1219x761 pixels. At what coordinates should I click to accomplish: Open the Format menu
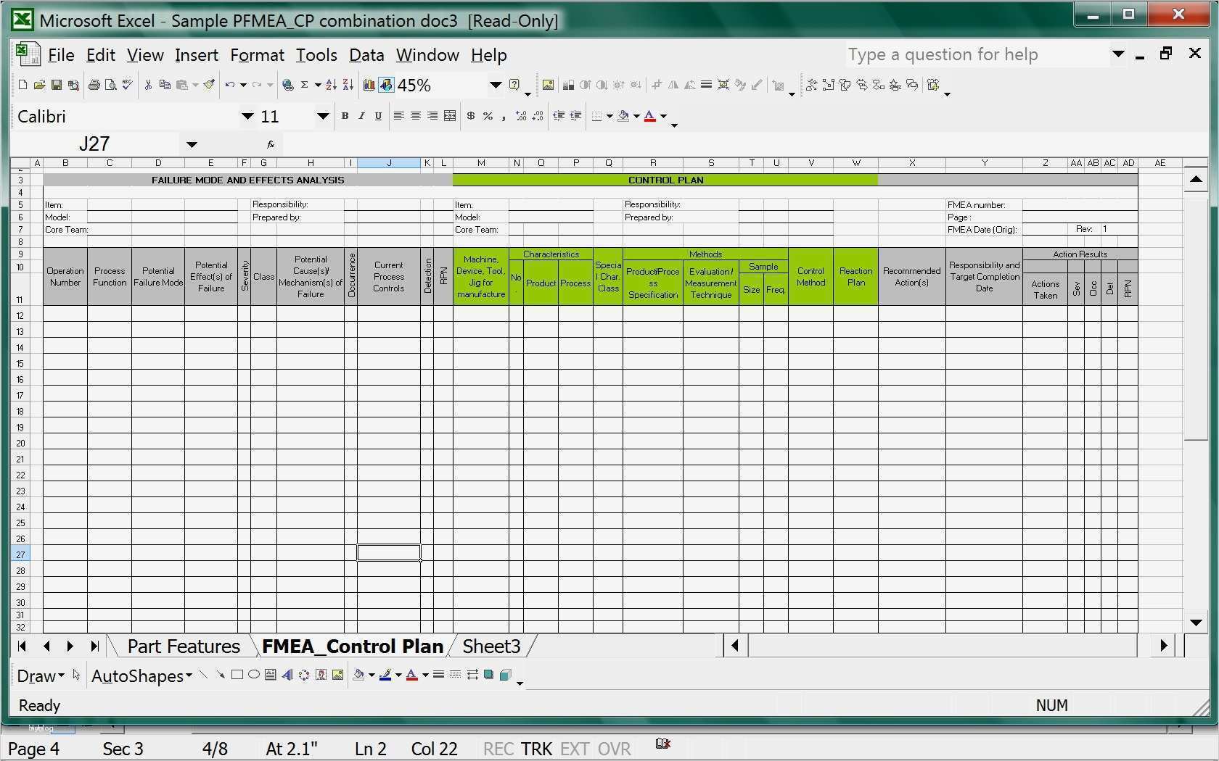(257, 55)
